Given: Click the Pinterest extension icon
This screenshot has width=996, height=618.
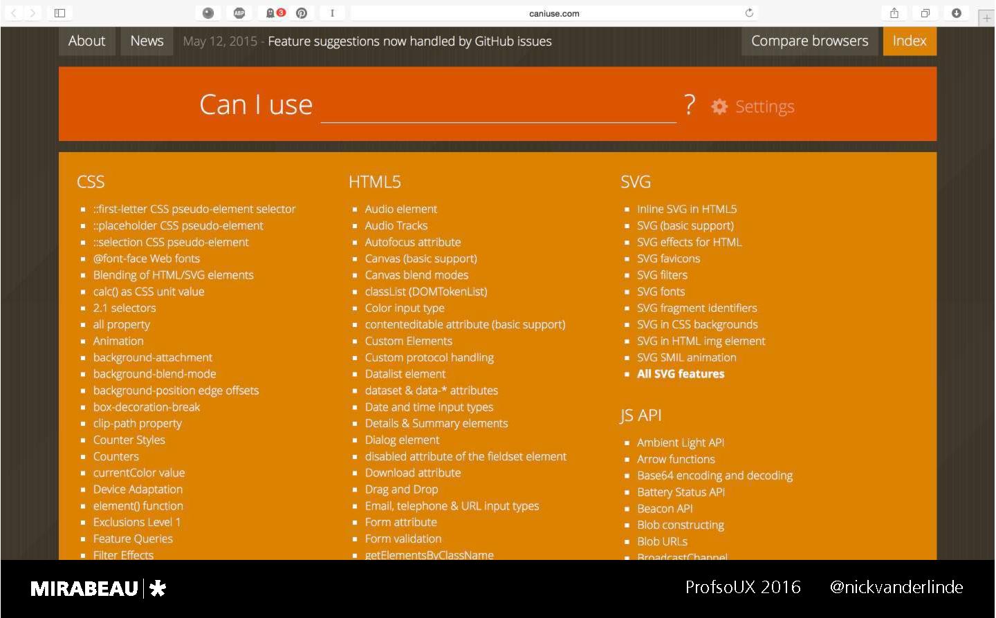Looking at the screenshot, I should (302, 13).
